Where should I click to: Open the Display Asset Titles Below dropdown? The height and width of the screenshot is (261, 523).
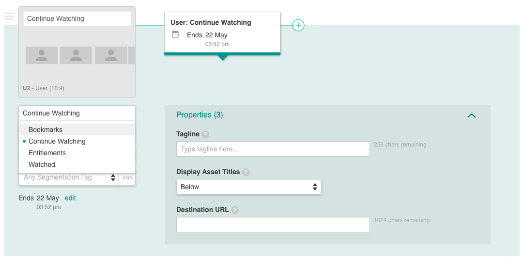pos(249,187)
